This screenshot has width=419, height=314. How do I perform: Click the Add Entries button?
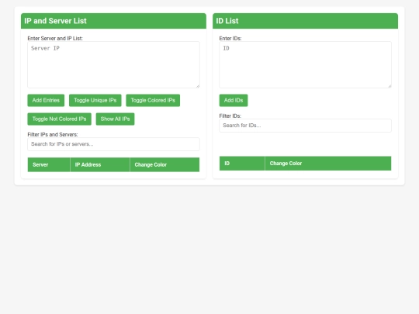click(46, 100)
